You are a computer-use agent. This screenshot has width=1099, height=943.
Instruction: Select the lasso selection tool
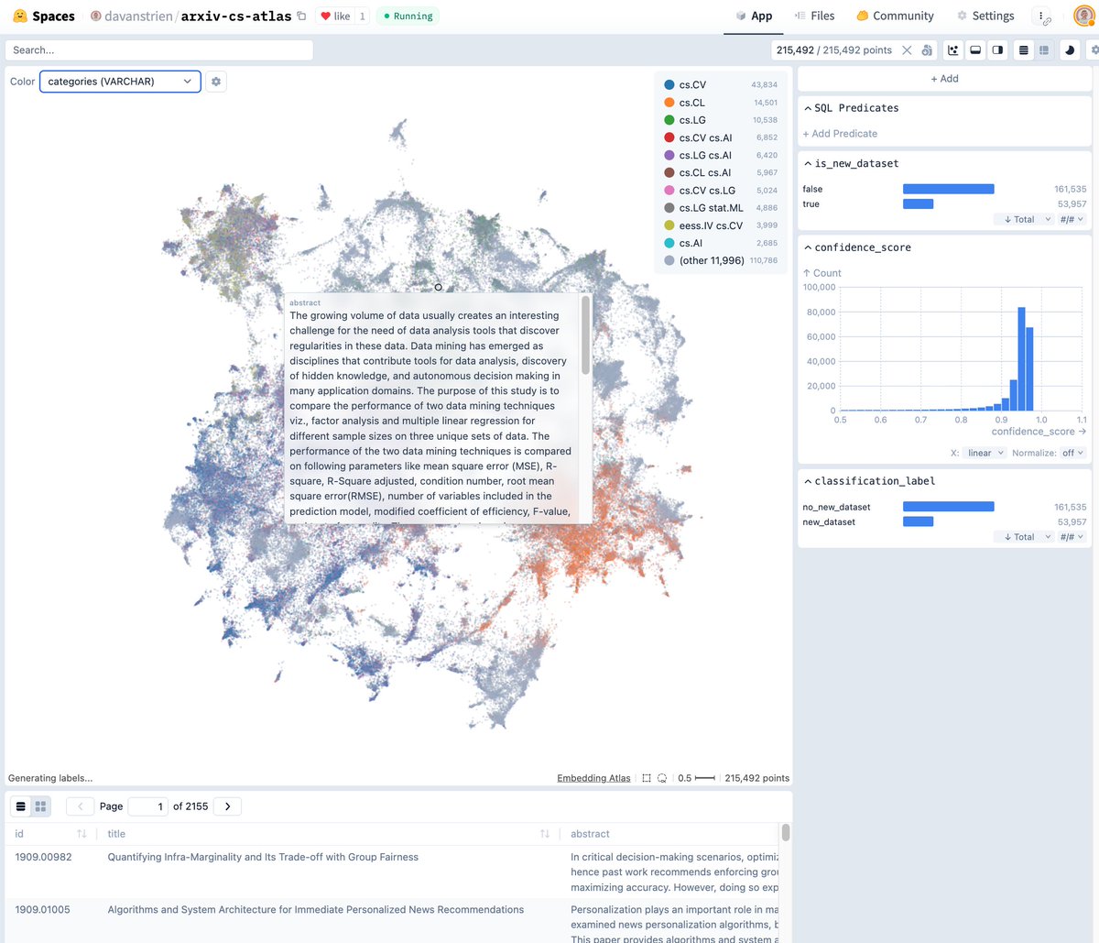point(662,778)
